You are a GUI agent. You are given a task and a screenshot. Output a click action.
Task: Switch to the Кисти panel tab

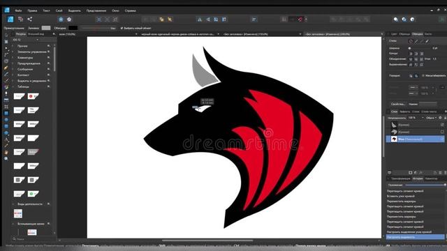tap(428, 34)
